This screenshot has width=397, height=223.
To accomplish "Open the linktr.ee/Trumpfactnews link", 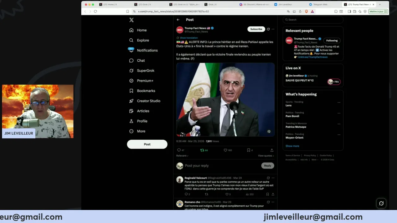I will tap(313, 57).
